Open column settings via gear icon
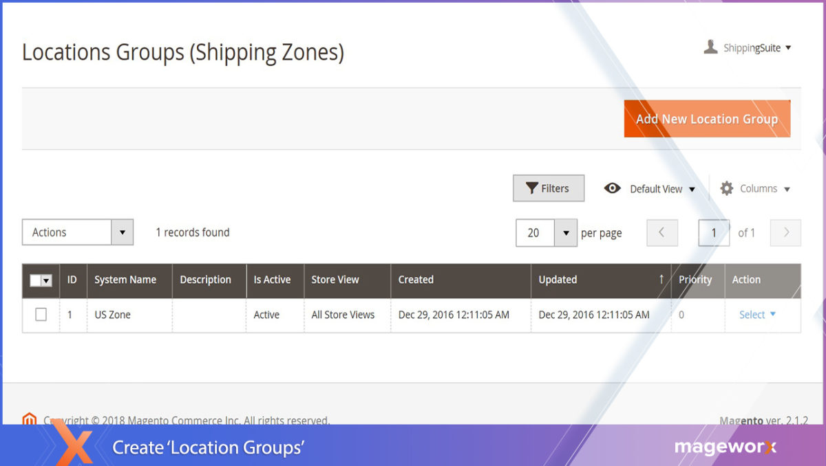 [x=726, y=188]
